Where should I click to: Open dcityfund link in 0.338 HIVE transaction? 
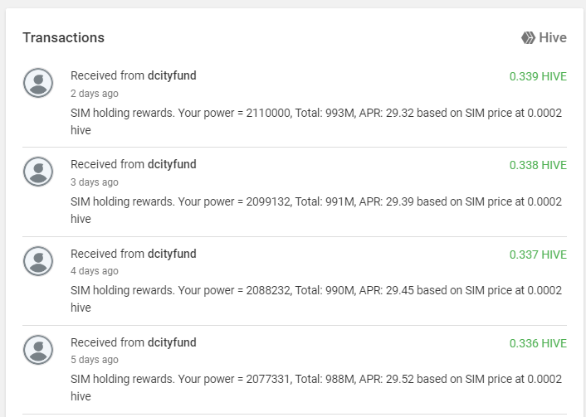coord(172,165)
